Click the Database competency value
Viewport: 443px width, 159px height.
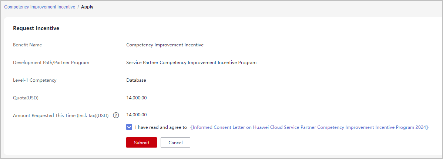coord(136,80)
